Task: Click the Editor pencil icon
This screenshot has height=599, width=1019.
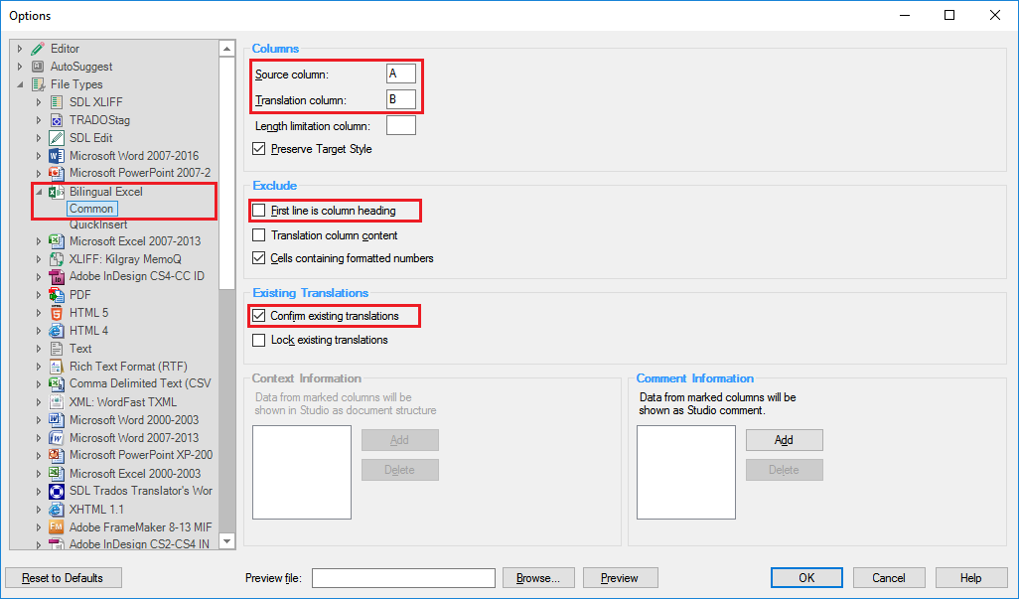Action: point(39,49)
